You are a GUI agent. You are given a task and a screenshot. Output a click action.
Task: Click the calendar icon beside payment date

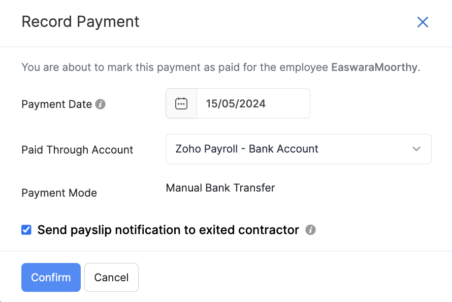[x=181, y=103]
